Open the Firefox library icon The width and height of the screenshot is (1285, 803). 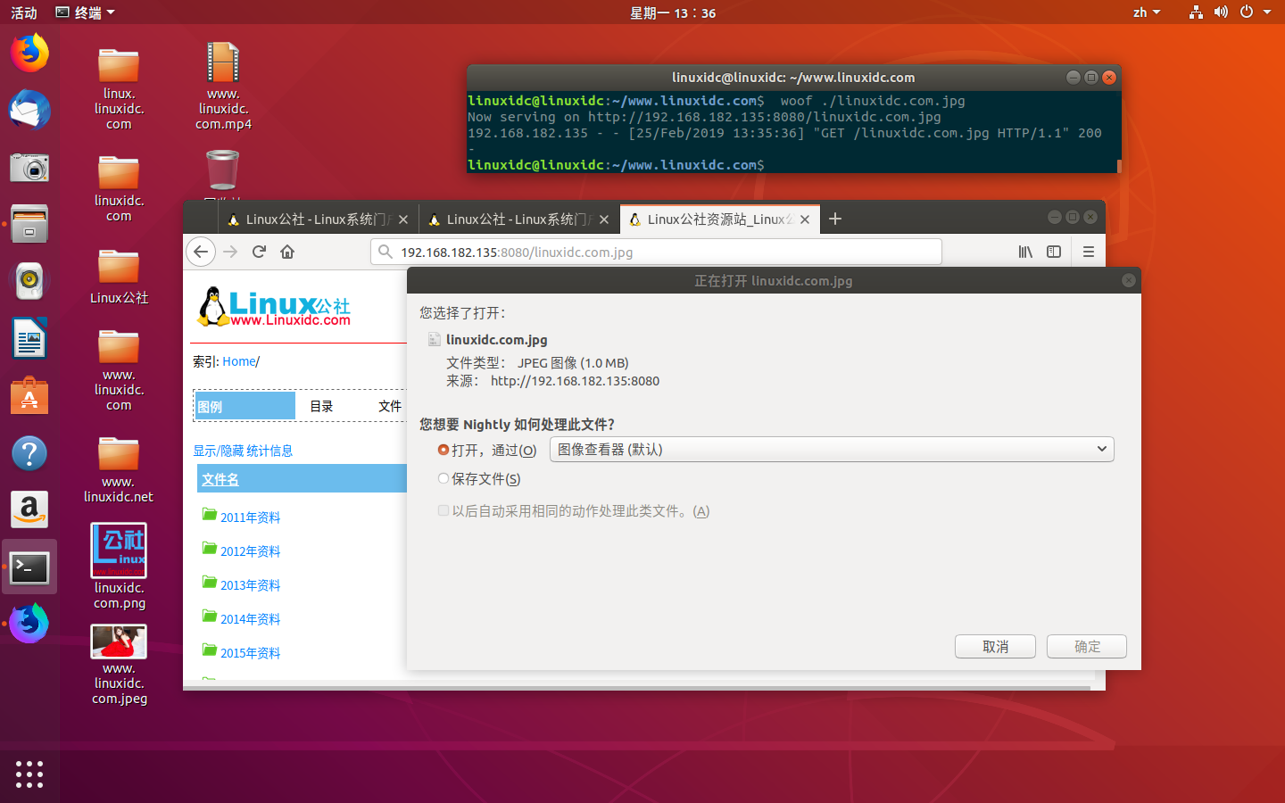point(1025,252)
